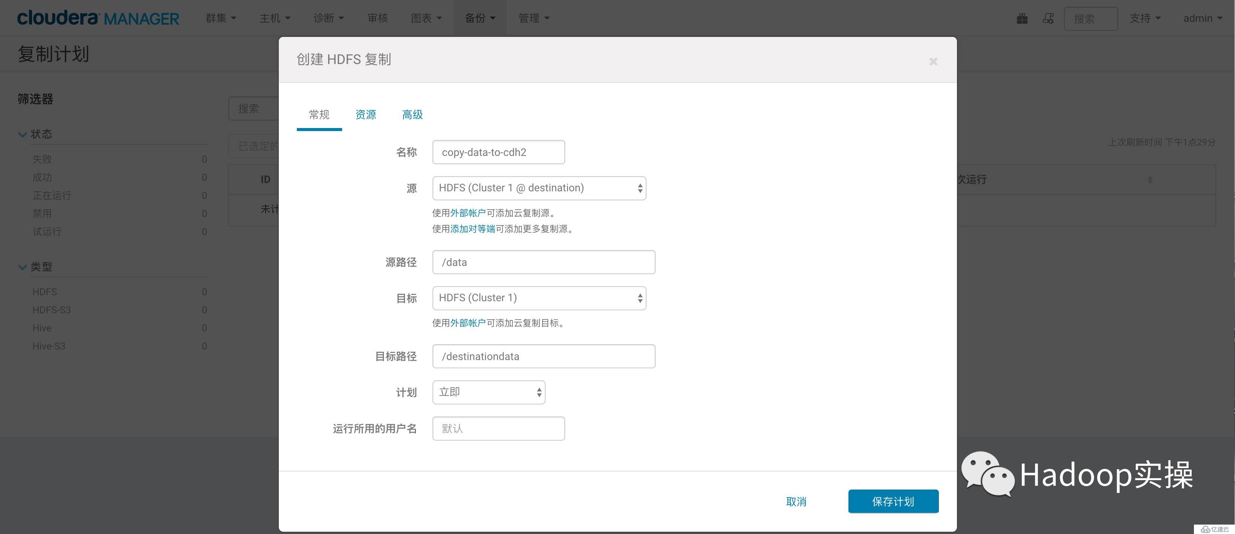1235x534 pixels.
Task: Open the 图表 menu
Action: (426, 18)
